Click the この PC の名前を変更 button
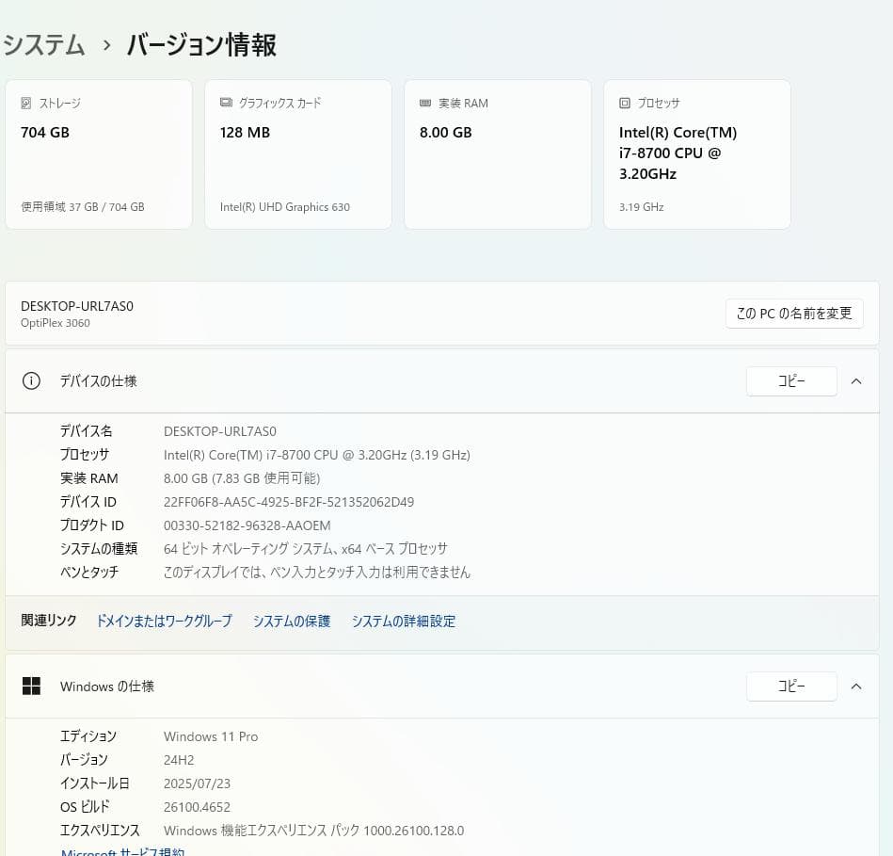The height and width of the screenshot is (856, 893). coord(793,313)
